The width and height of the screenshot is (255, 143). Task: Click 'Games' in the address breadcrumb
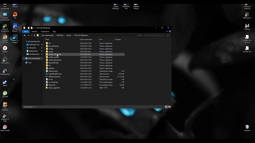69,35
